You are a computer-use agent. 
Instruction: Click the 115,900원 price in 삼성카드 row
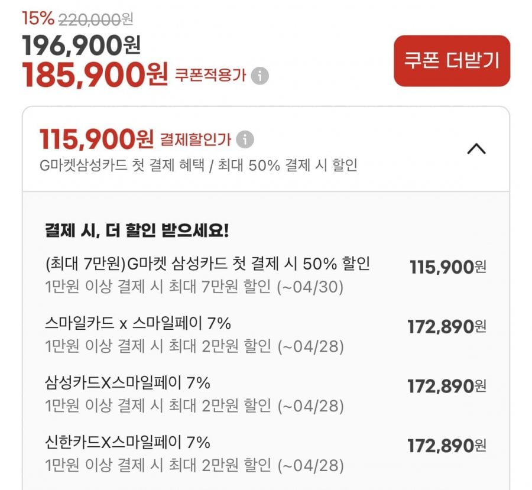tap(447, 267)
